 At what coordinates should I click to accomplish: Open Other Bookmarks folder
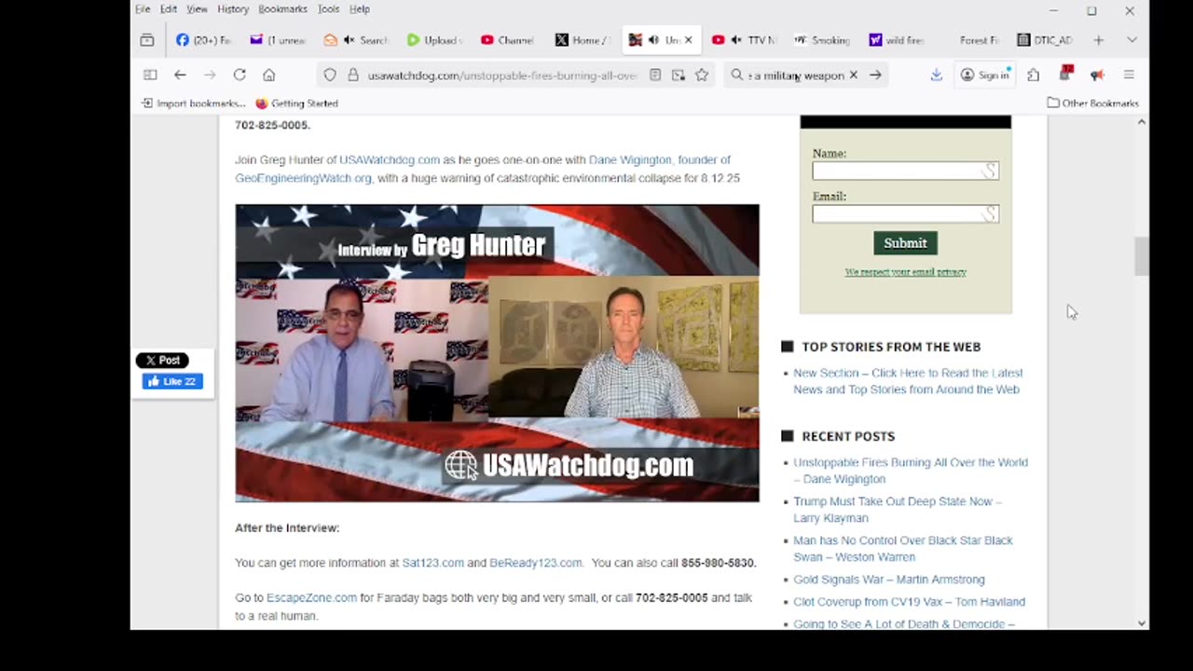tap(1092, 103)
